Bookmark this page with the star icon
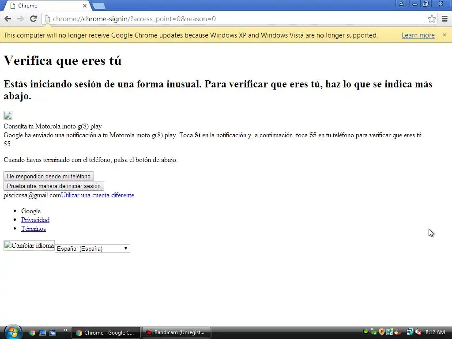The height and width of the screenshot is (339, 452). click(432, 19)
